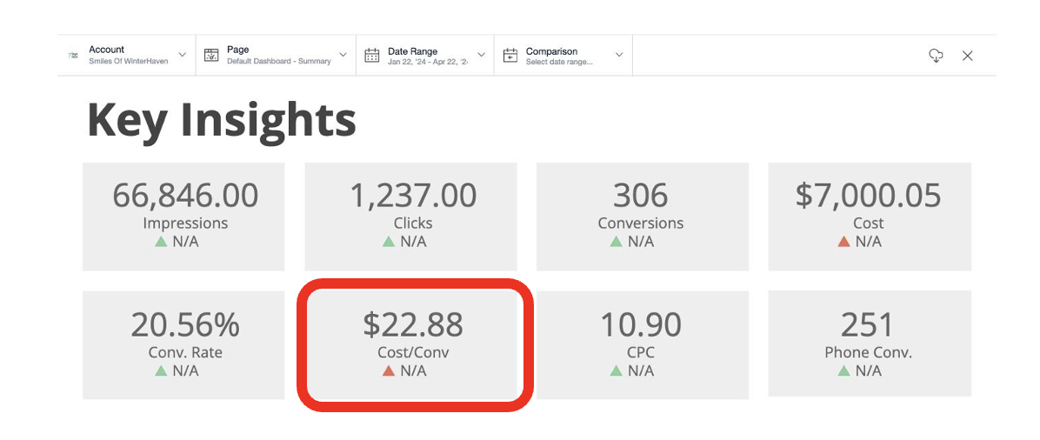The width and height of the screenshot is (1040, 440).
Task: Click the Comparison calendar icon
Action: tap(510, 55)
